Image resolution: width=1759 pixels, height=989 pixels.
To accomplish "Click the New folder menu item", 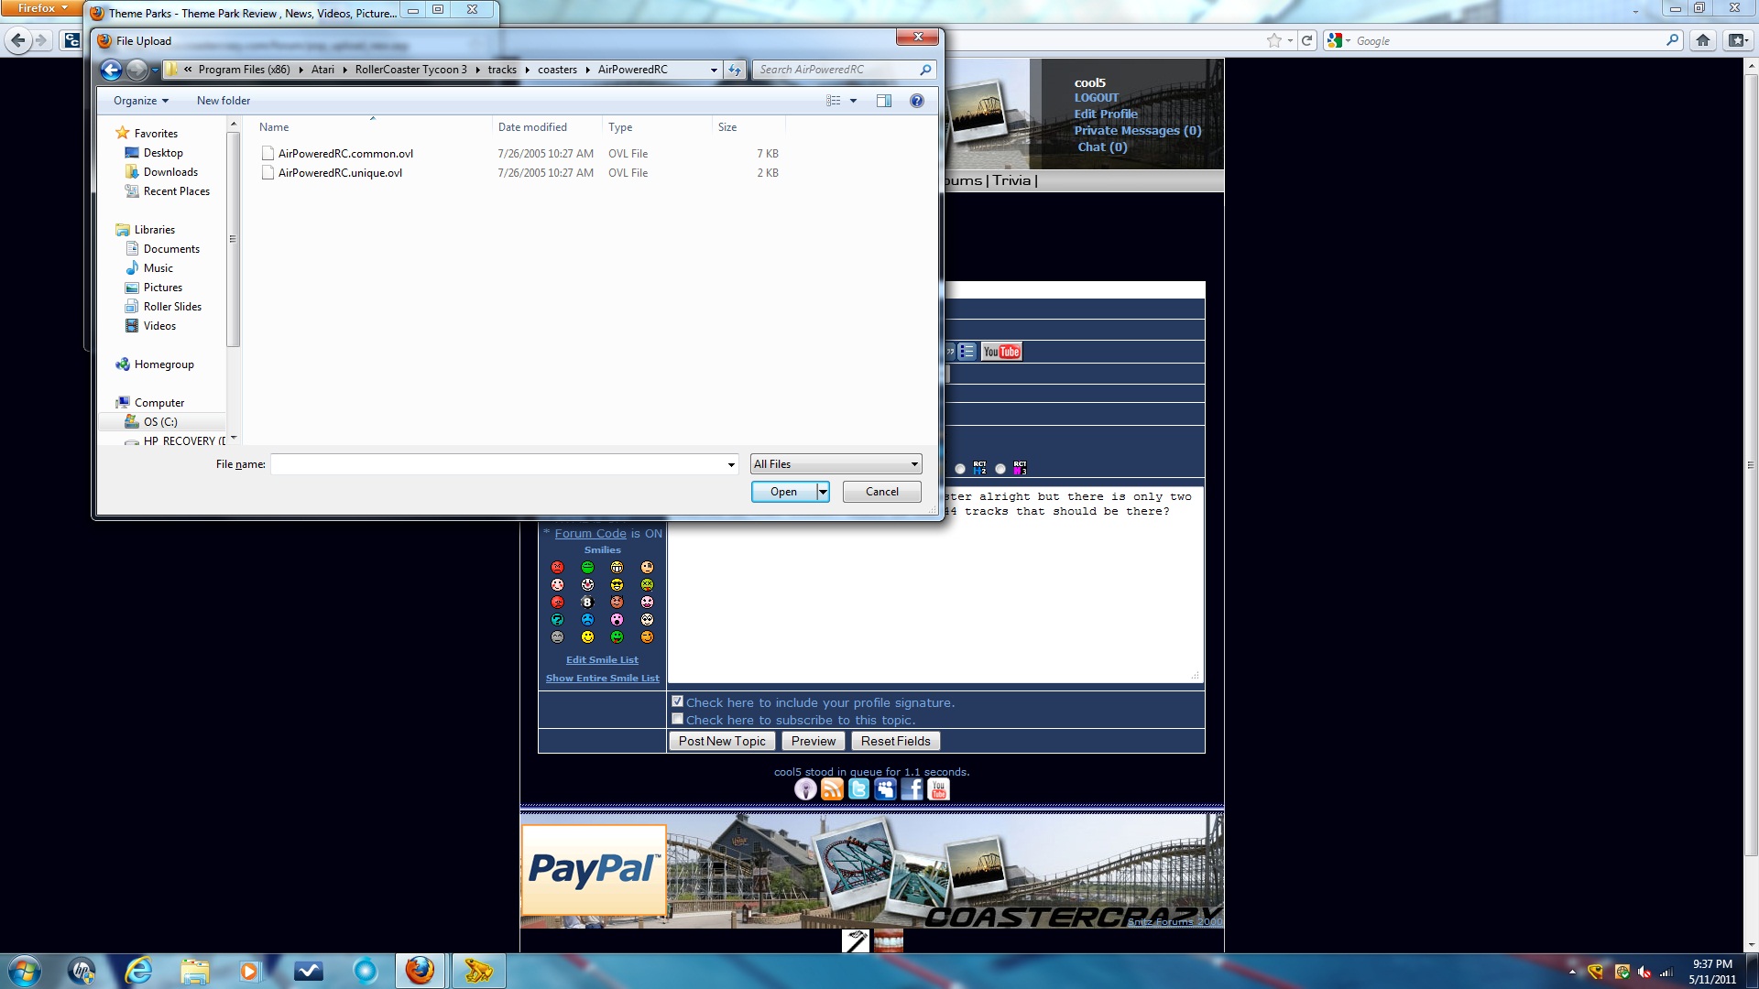I will click(223, 101).
